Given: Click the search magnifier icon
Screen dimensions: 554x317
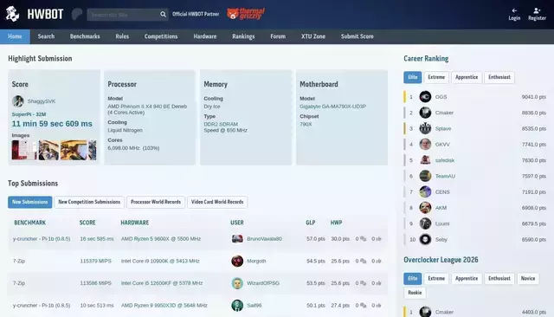Looking at the screenshot, I should pyautogui.click(x=163, y=15).
